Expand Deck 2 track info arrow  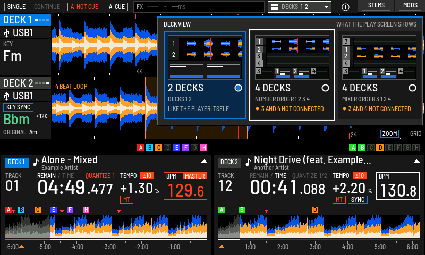coord(416,161)
